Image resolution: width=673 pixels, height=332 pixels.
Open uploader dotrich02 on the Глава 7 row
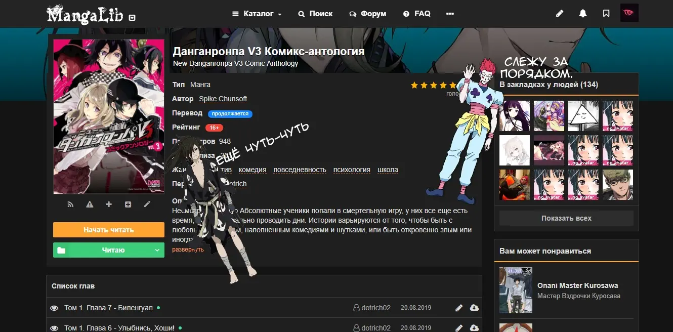pos(372,308)
